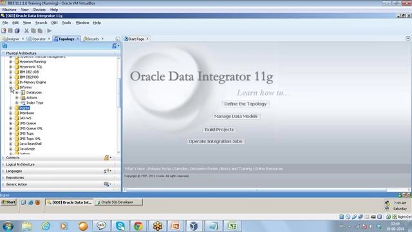Open the Connect navigator dropdown icon

click(x=115, y=46)
